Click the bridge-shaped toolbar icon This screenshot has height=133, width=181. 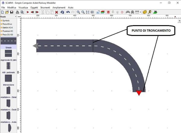(128, 12)
